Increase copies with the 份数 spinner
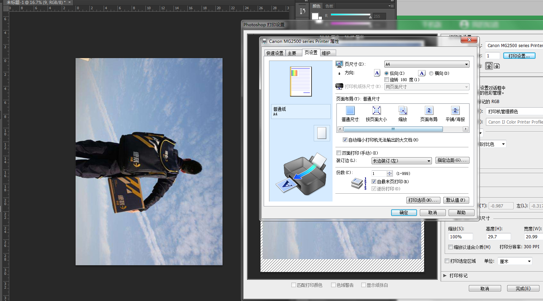The image size is (543, 301). tap(390, 172)
